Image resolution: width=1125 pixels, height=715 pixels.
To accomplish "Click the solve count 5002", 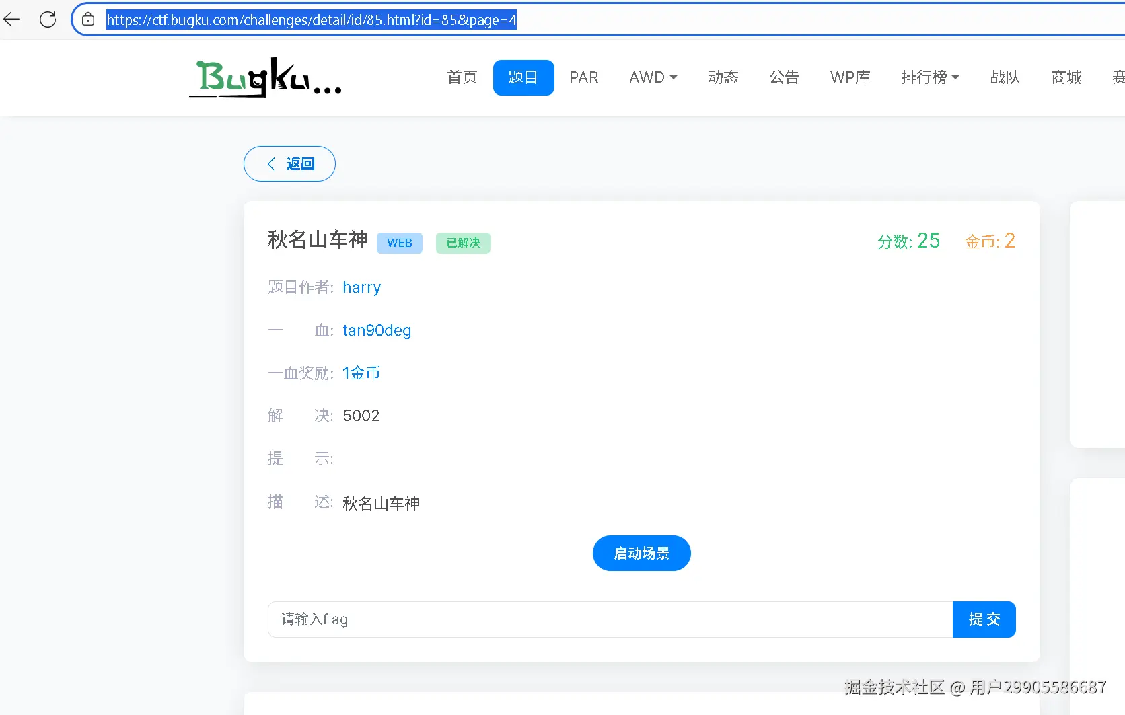I will tap(361, 416).
